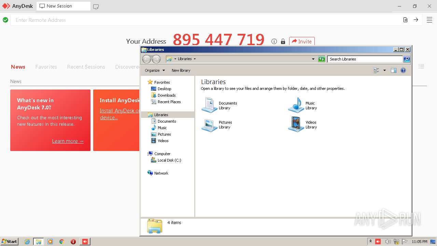Launch Google Chrome from taskbar
437x246 pixels.
[x=62, y=242]
